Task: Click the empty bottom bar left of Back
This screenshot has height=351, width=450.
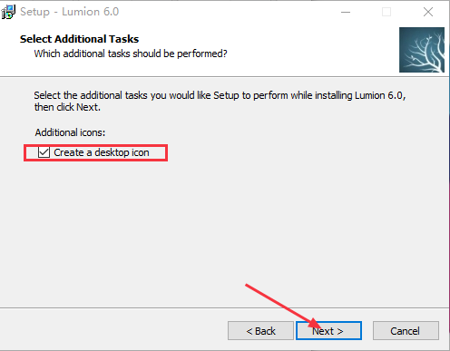Action: click(113, 330)
